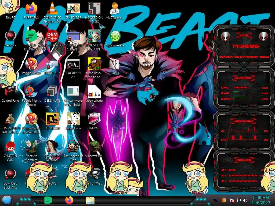Click the DRIVES header on the widget
Viewport: 275px width, 206px height.
click(x=244, y=160)
